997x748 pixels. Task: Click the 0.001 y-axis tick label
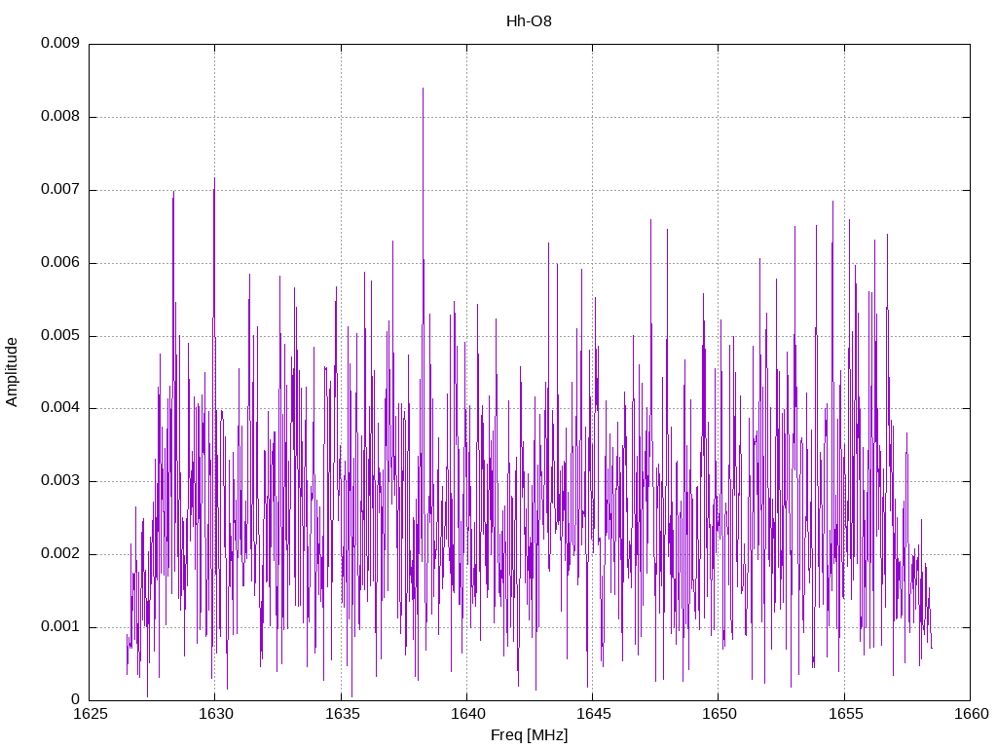pyautogui.click(x=59, y=626)
